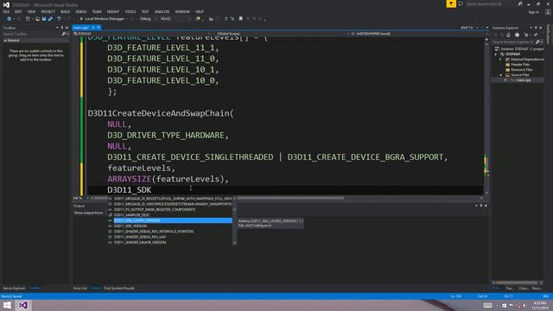Open the VIEW menu
This screenshot has width=553, height=311.
pos(31,11)
